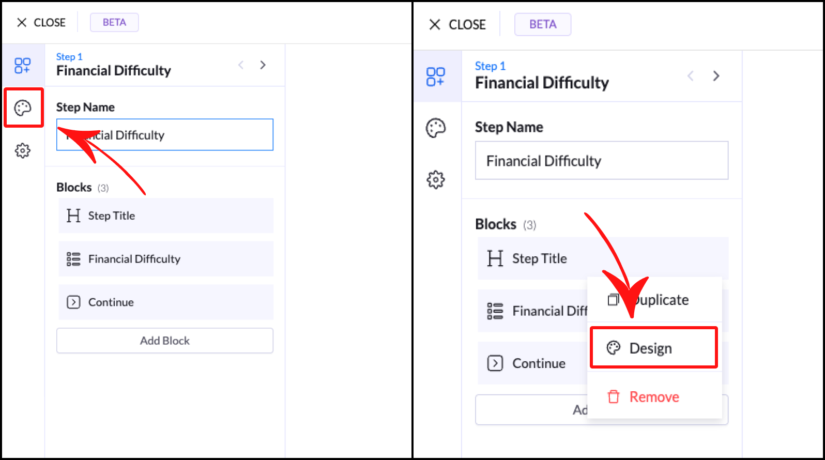
Task: Select the Continue block in left panel
Action: tap(165, 302)
